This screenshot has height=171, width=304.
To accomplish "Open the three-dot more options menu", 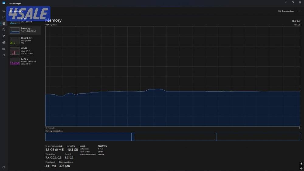I will click(300, 11).
